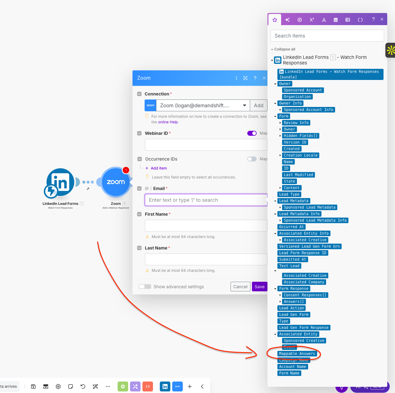Toggle the First Name field checkbox
This screenshot has height=393, width=395.
coord(139,214)
